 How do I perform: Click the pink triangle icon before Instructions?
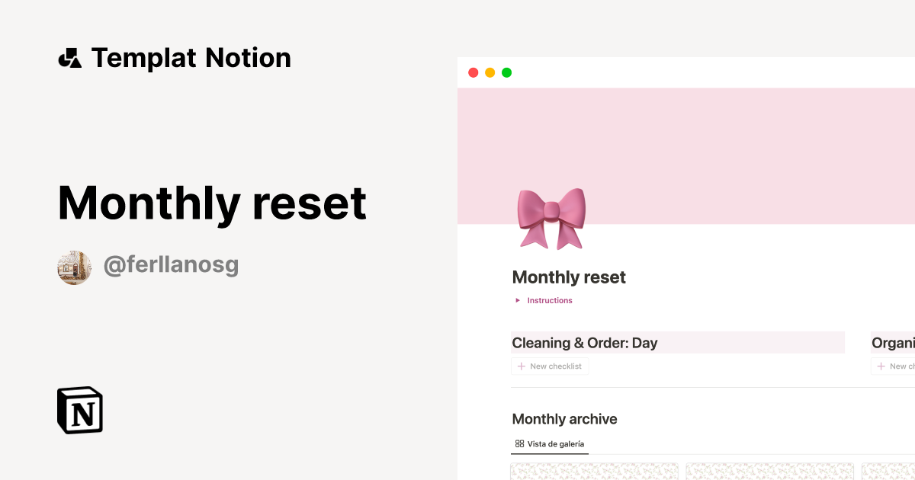[518, 300]
